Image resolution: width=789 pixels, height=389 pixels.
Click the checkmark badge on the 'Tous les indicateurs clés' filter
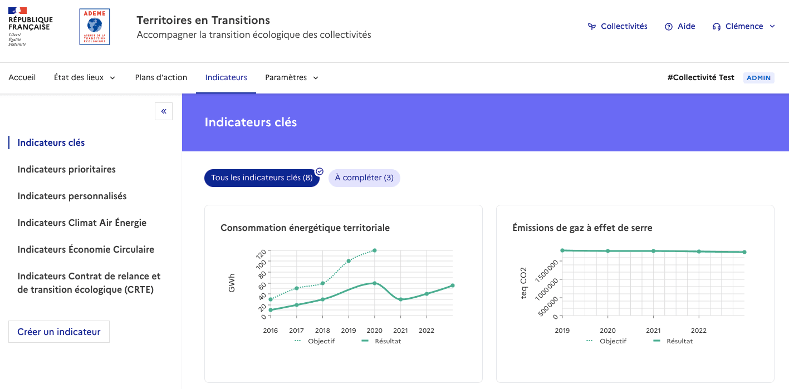320,171
